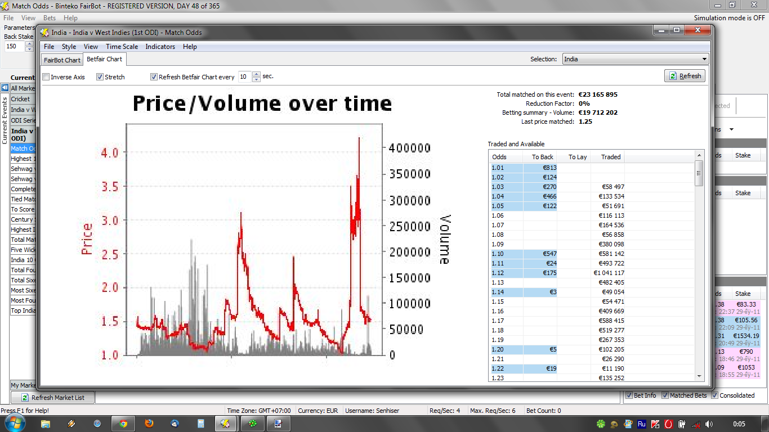The image size is (769, 432).
Task: Click the refresh icon on Refresh Market List
Action: coord(25,398)
